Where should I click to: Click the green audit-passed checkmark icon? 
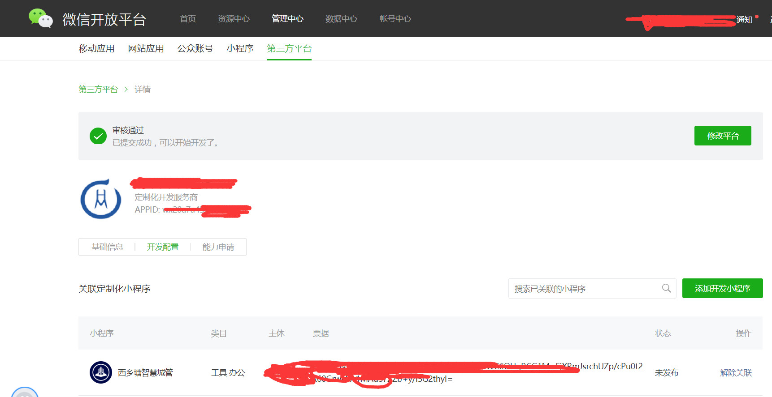pyautogui.click(x=98, y=136)
